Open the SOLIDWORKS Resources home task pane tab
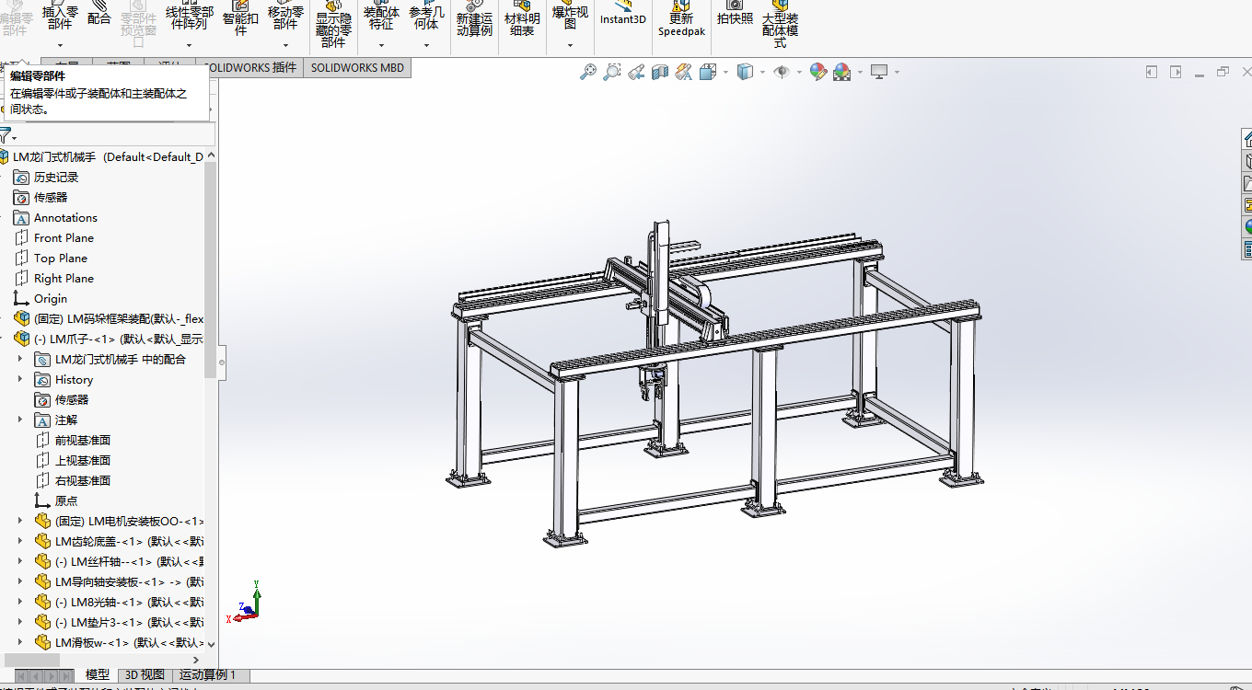This screenshot has height=690, width=1252. 1247,139
